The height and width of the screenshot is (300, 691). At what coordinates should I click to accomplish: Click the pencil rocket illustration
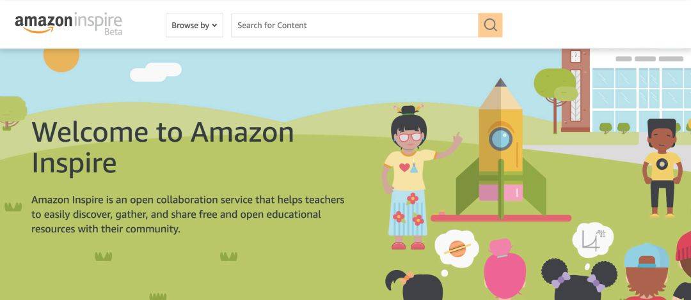(500, 149)
